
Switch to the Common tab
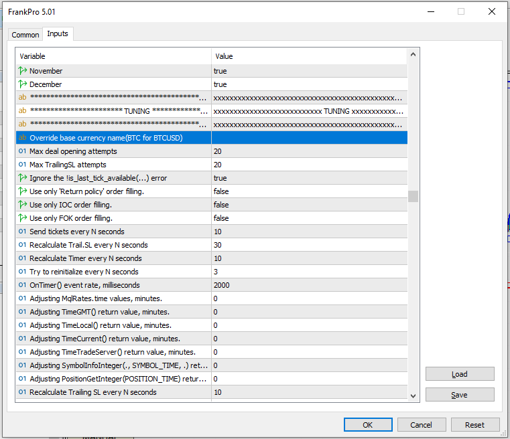click(25, 35)
